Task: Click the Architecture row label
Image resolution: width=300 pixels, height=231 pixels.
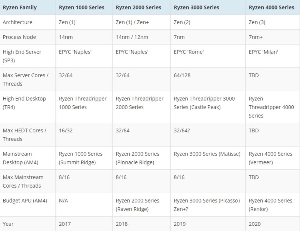Action: [x=28, y=22]
